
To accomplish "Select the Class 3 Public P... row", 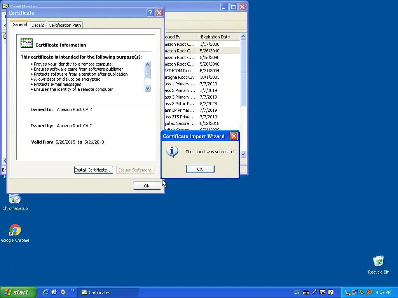I will (x=202, y=104).
